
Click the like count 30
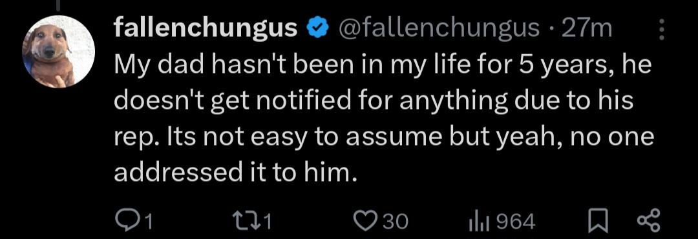[x=395, y=221]
